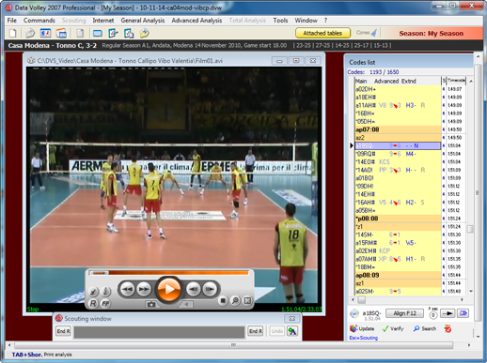487x363 pixels.
Task: Click the magnifier zoom button in player
Action: pos(235,301)
